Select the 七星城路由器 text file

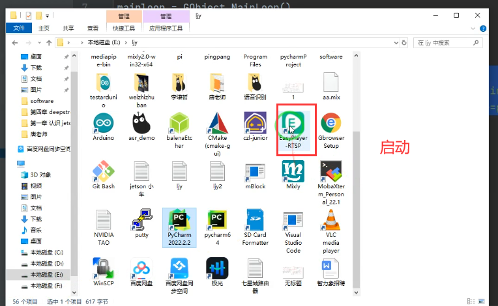point(255,268)
